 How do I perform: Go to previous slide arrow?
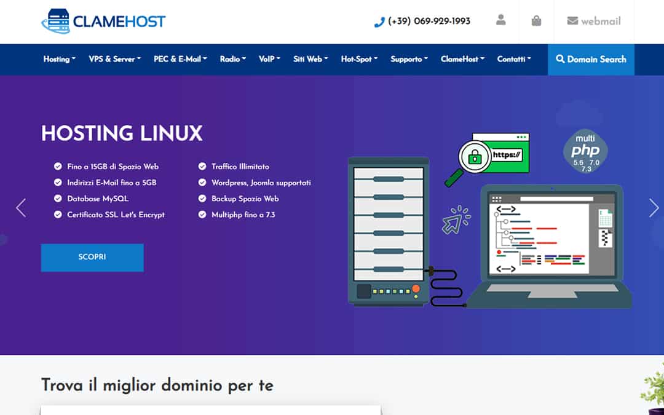(x=21, y=208)
